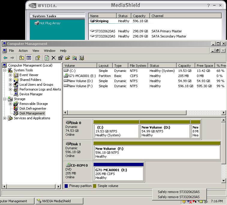This screenshot has width=227, height=205.
Task: Click the Help toolbar icon
Action: tap(38, 58)
